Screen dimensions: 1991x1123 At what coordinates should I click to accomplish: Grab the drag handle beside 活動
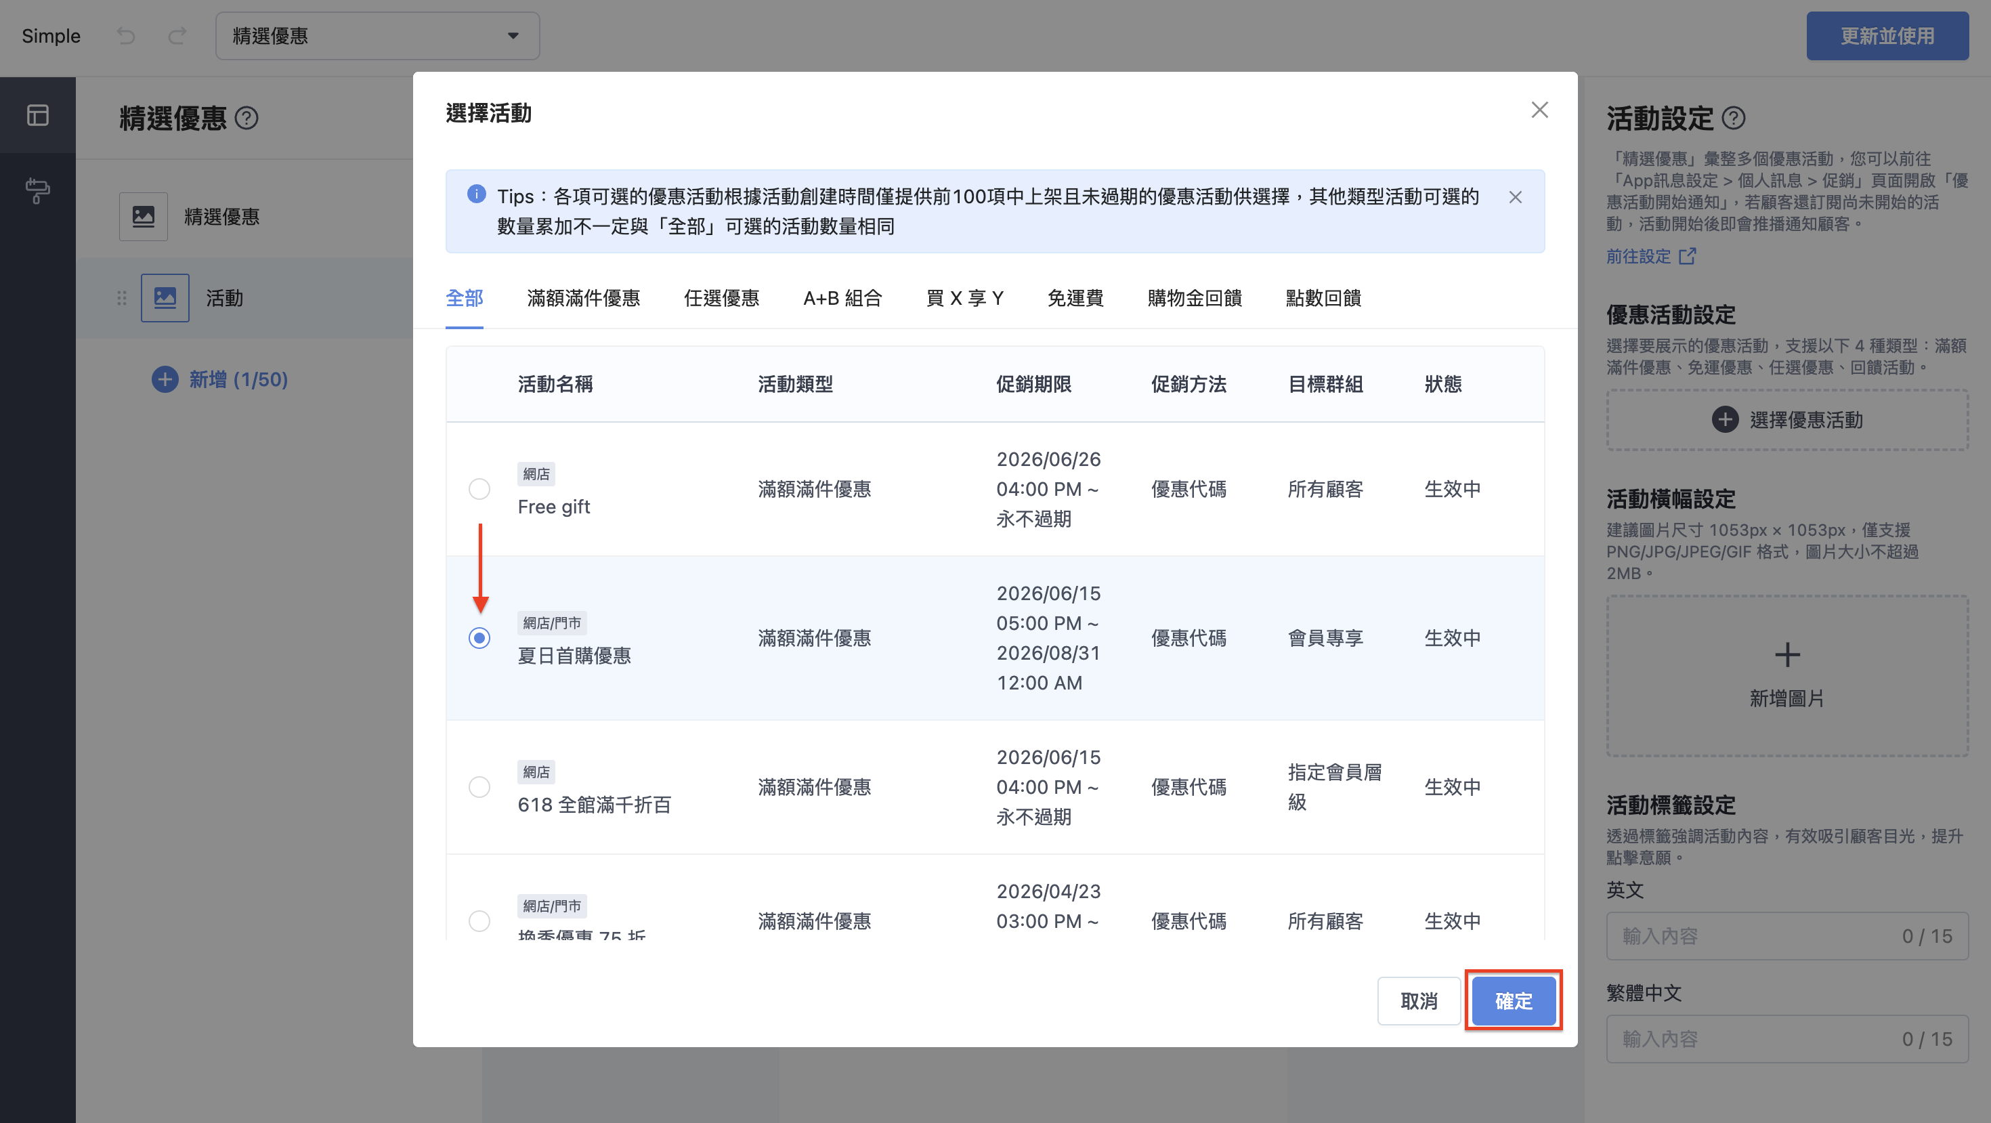point(121,297)
